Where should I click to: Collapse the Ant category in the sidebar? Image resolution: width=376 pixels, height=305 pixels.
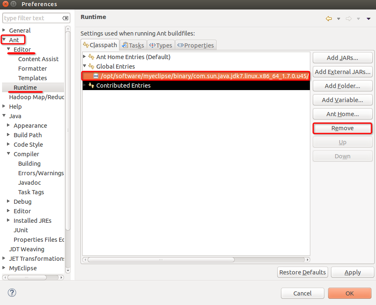4,40
